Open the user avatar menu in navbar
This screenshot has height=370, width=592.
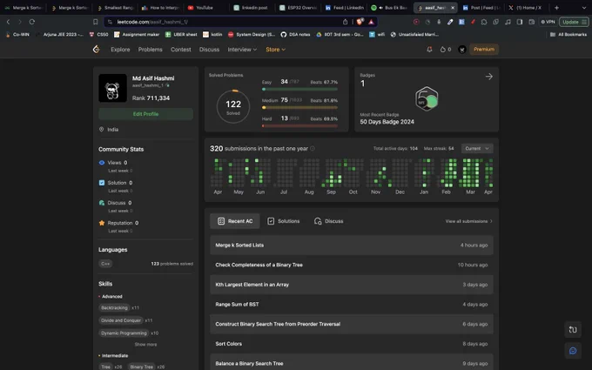point(461,49)
